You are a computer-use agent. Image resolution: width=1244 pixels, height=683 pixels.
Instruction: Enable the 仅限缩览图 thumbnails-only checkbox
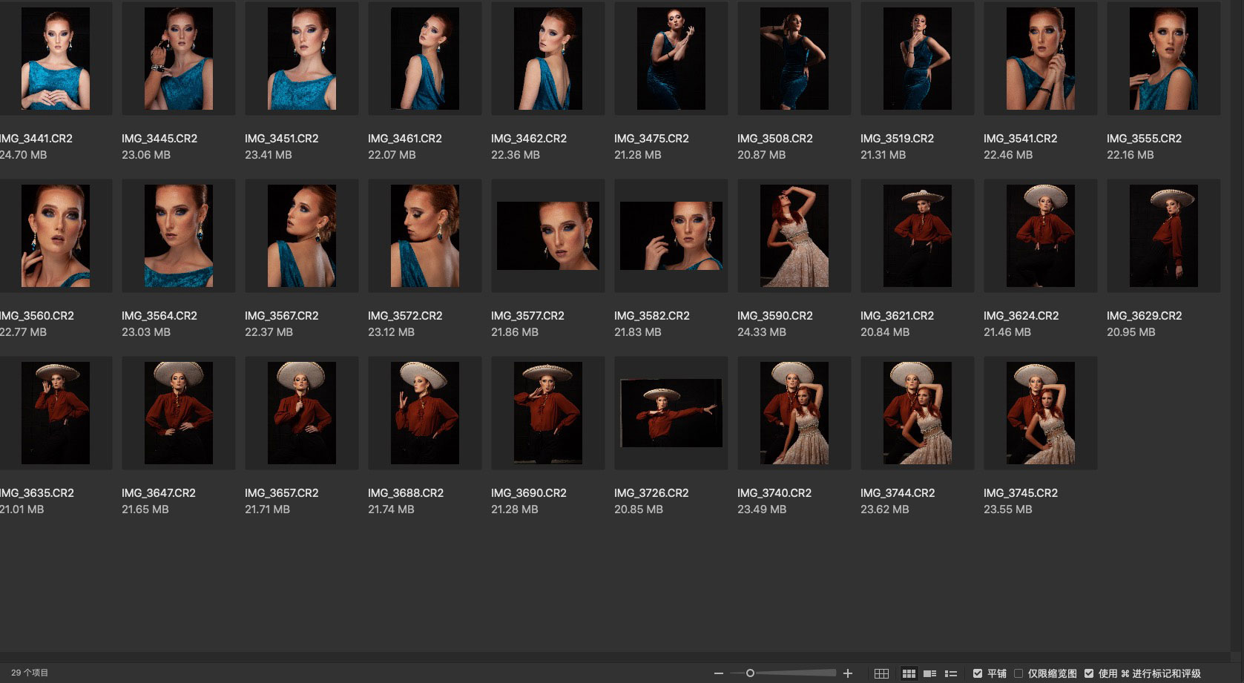[x=1018, y=673]
